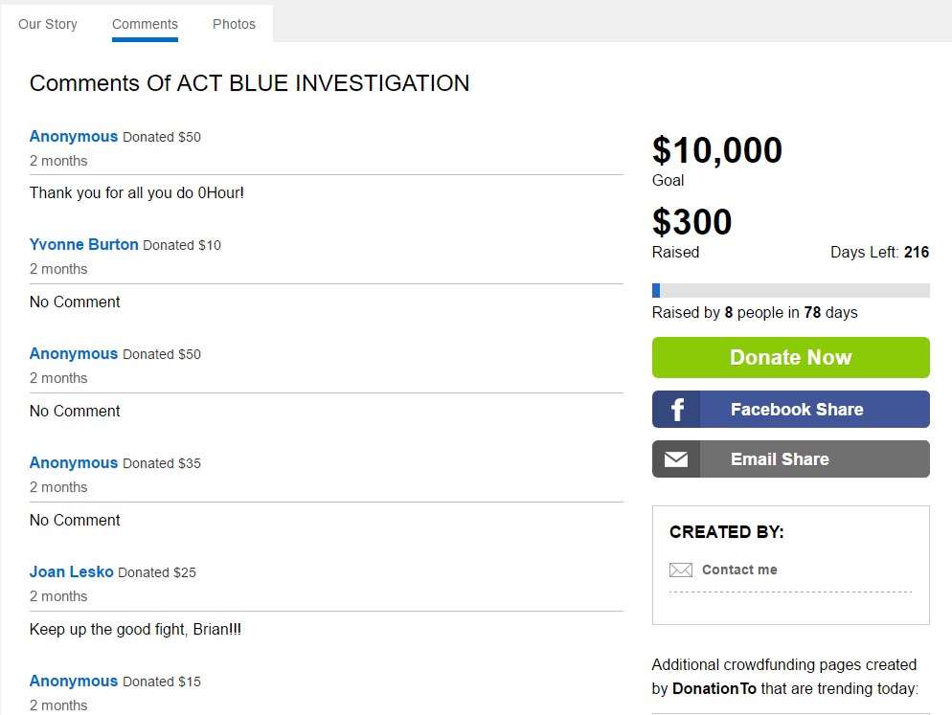Viewport: 952px width, 715px height.
Task: Click the Facebook Share button label
Action: tap(797, 410)
